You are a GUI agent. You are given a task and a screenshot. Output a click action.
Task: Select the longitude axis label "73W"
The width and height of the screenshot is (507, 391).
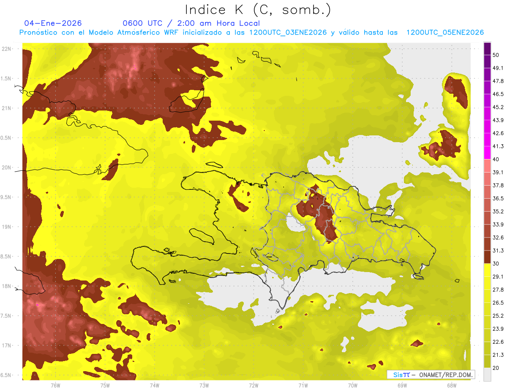coord(204,385)
